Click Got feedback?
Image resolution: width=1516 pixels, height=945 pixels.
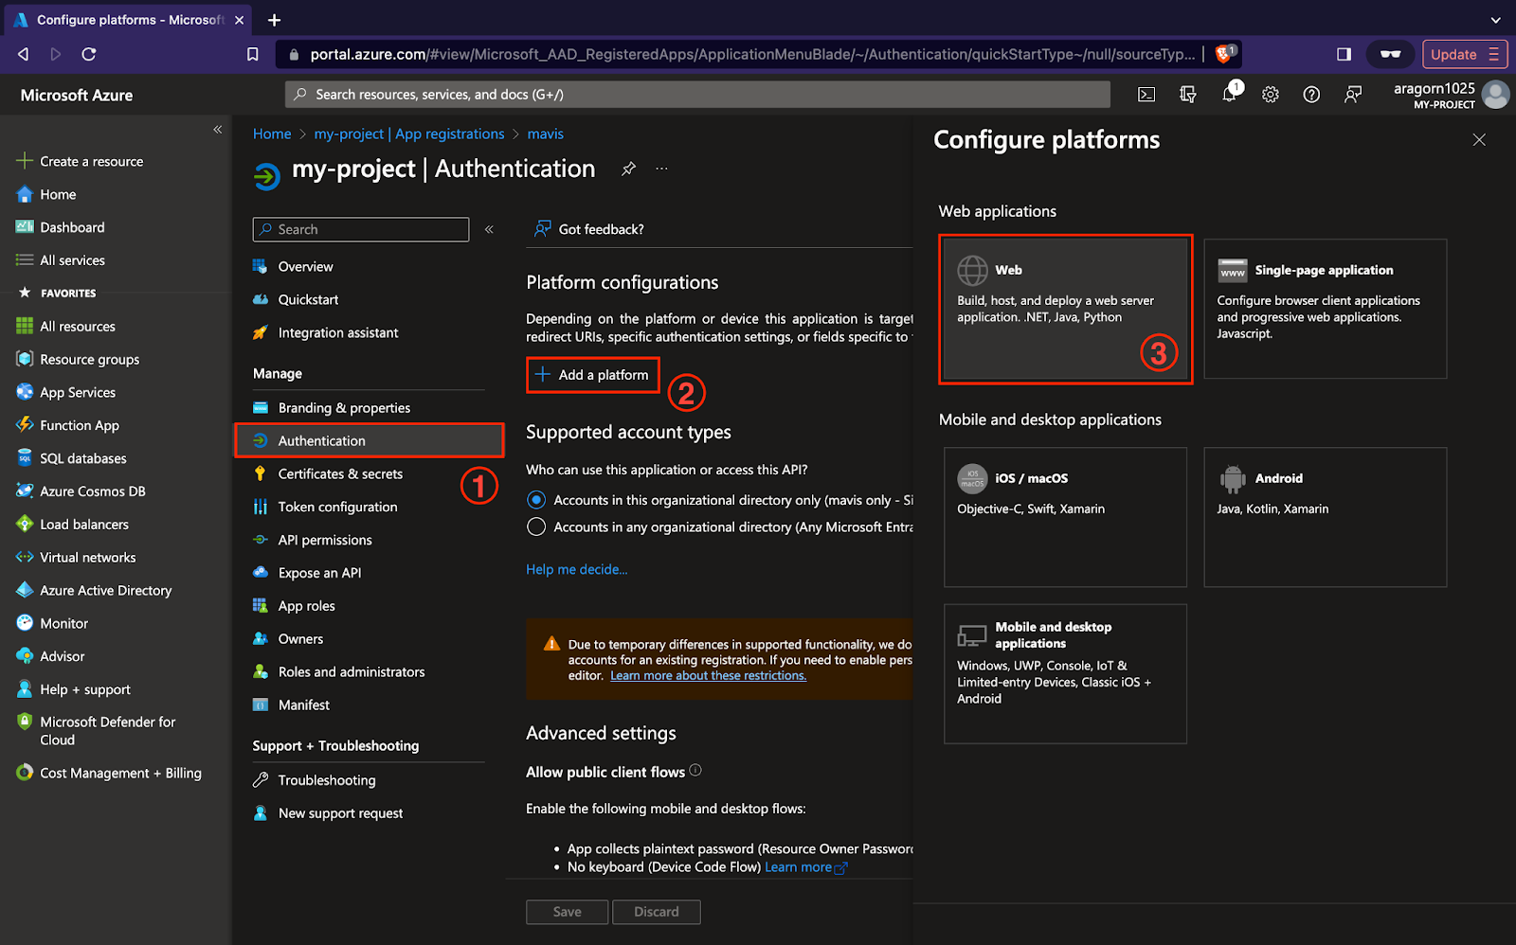tap(588, 229)
